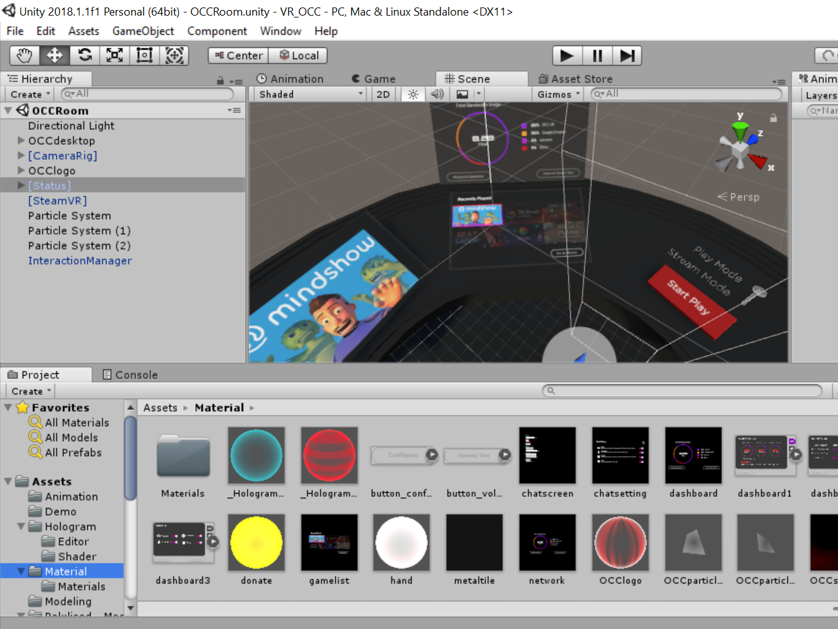Open Gizmos dropdown

(x=559, y=94)
